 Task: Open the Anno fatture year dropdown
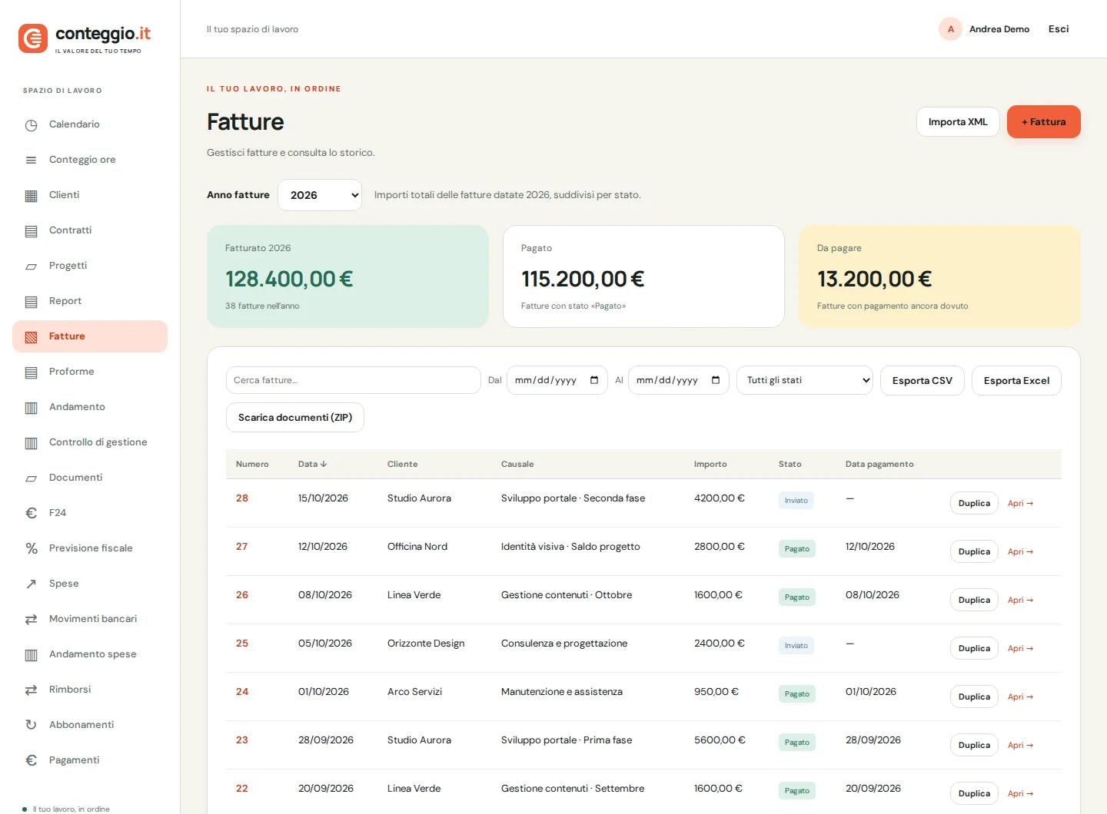[320, 195]
